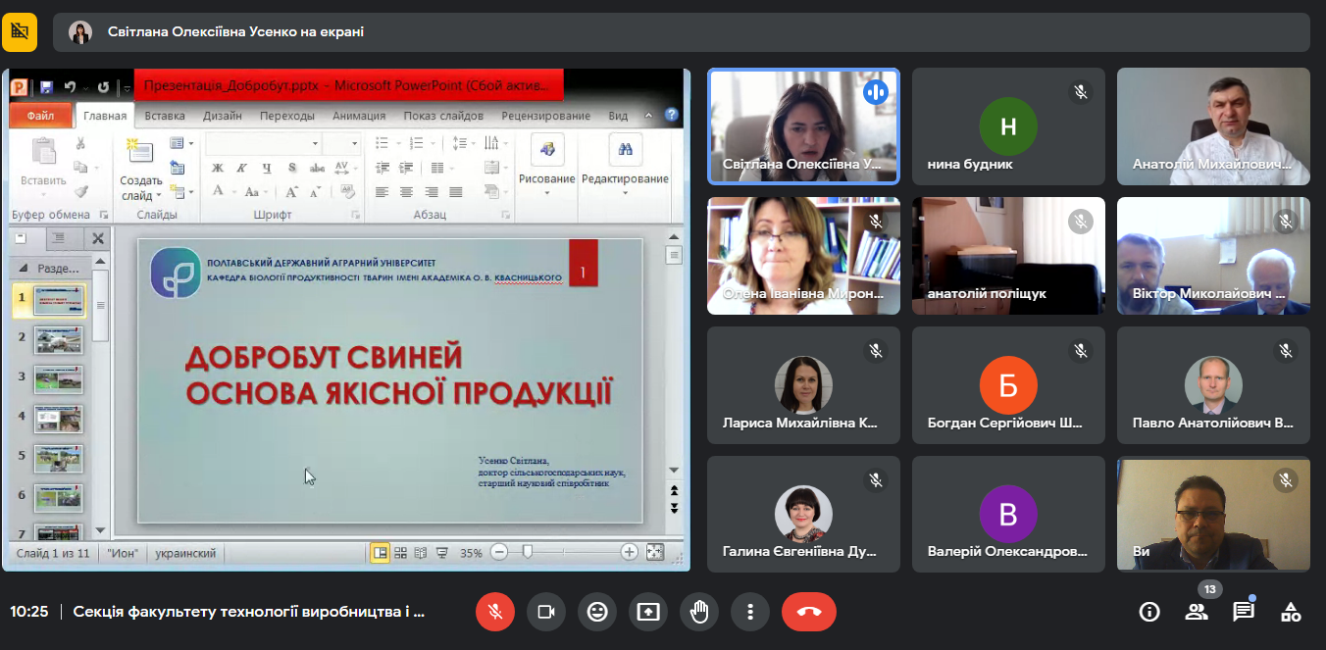Switch to the Анимация ribbon tab

click(359, 116)
